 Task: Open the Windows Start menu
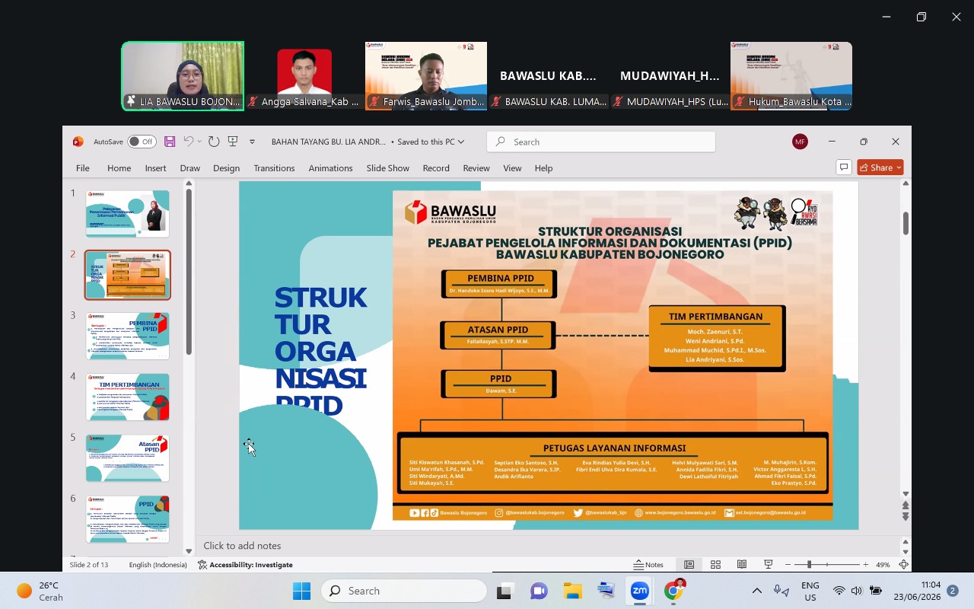click(301, 591)
